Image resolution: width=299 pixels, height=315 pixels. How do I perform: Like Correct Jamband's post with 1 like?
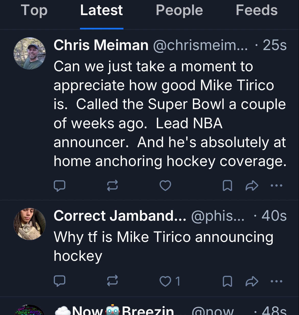tap(165, 281)
